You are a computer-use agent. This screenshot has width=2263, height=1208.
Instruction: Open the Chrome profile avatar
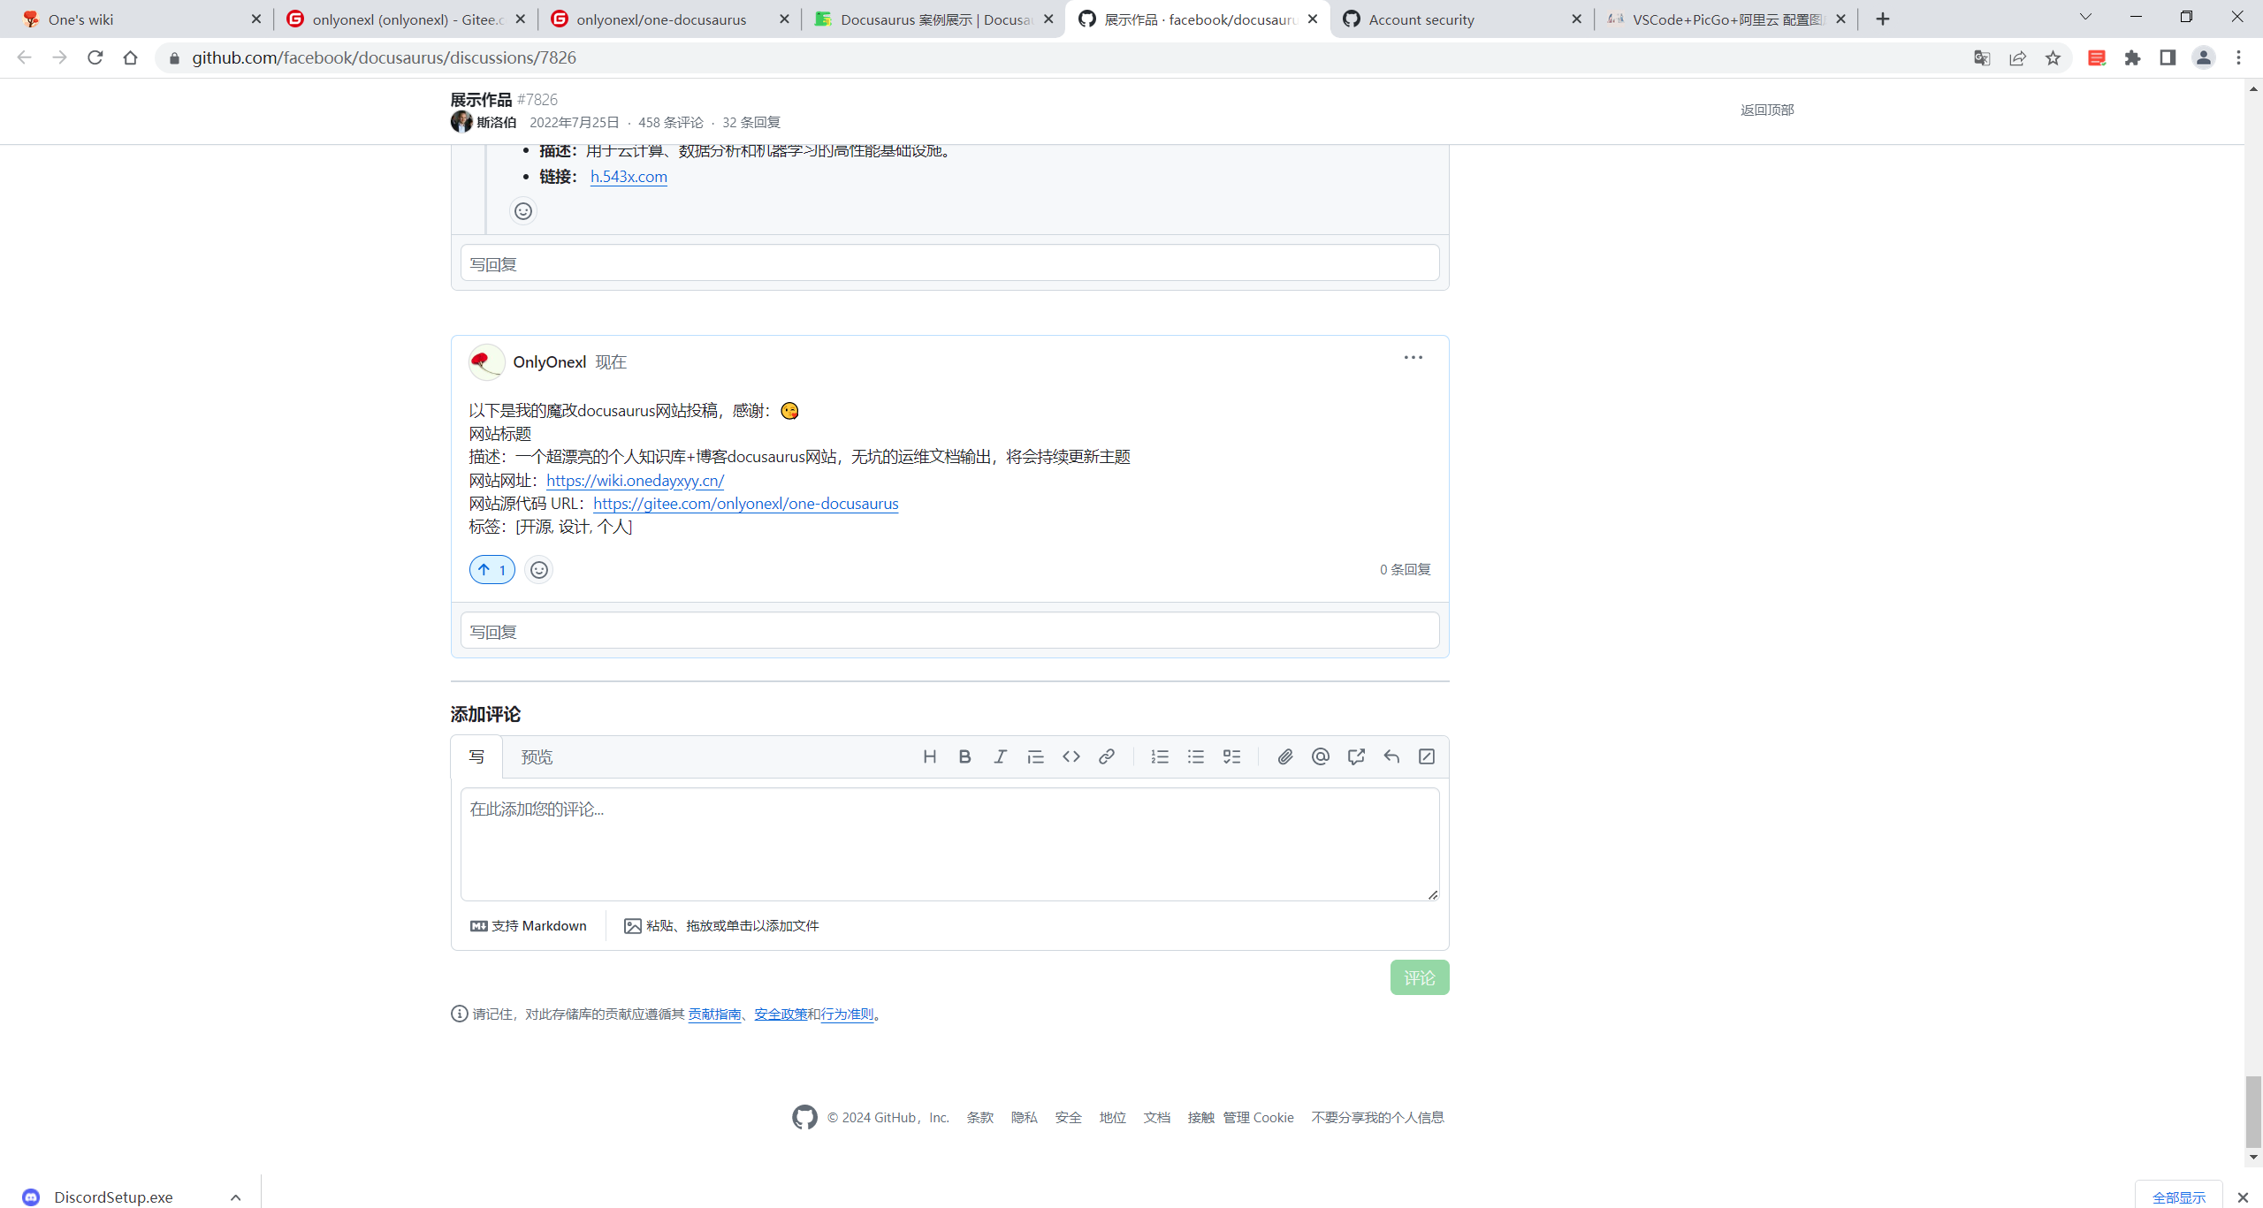[2203, 58]
